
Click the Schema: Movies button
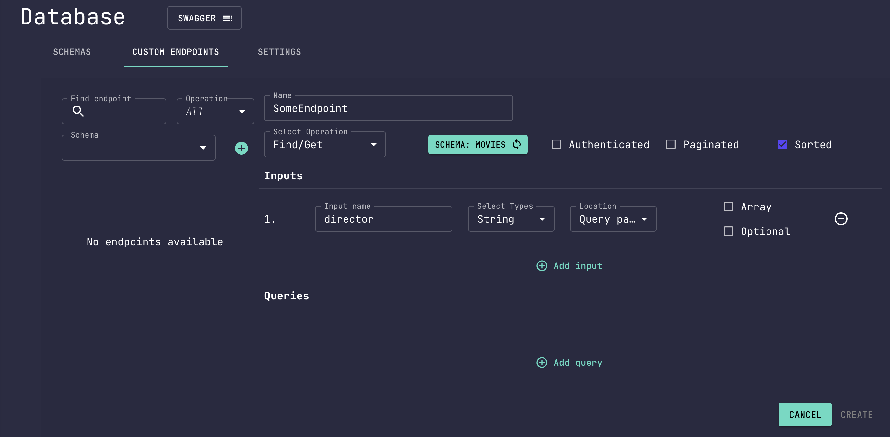(x=477, y=145)
